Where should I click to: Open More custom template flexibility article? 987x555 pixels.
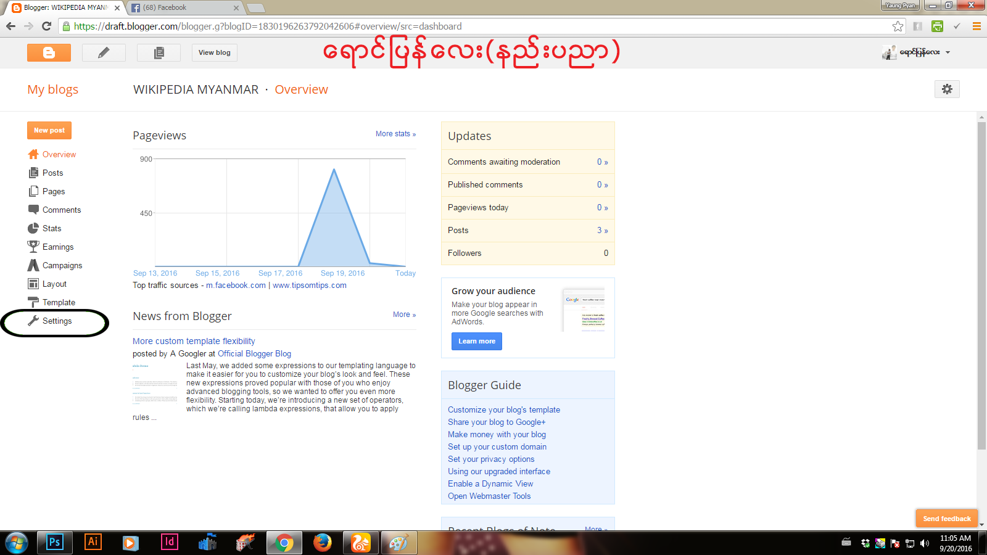click(194, 341)
